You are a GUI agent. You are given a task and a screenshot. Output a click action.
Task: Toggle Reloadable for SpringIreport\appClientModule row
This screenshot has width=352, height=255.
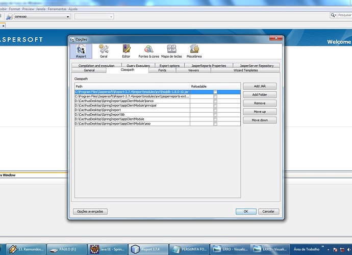point(215,119)
